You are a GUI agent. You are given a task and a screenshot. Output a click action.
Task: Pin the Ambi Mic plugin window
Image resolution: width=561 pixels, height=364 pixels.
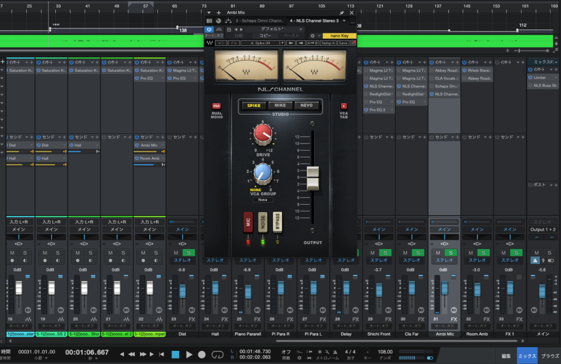click(342, 13)
